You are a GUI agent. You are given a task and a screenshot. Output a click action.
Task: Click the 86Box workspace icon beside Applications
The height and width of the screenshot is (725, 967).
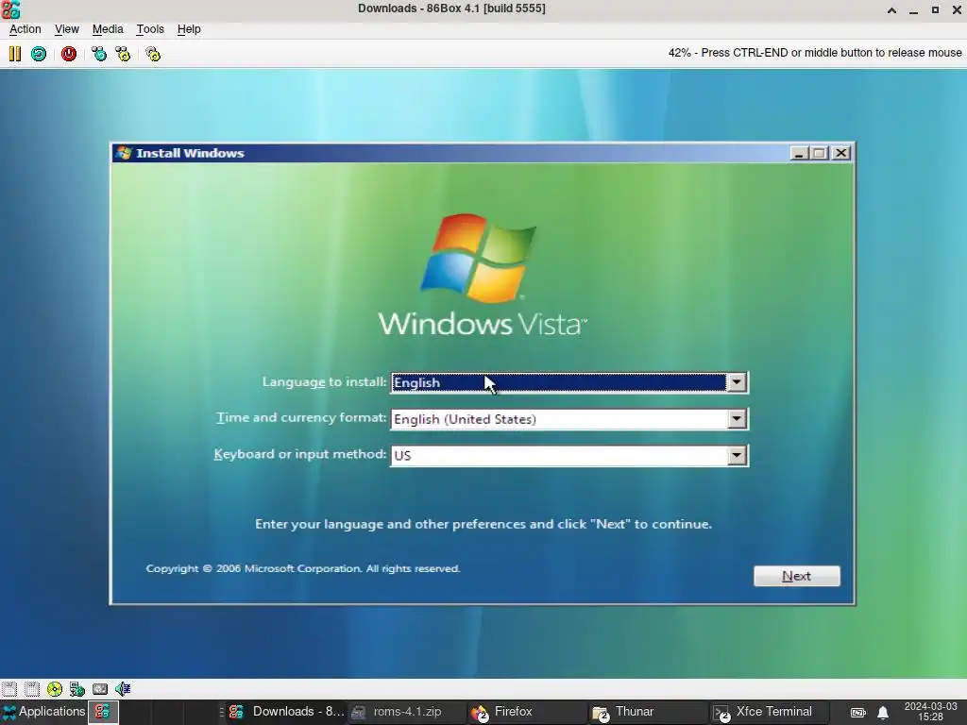pos(102,712)
